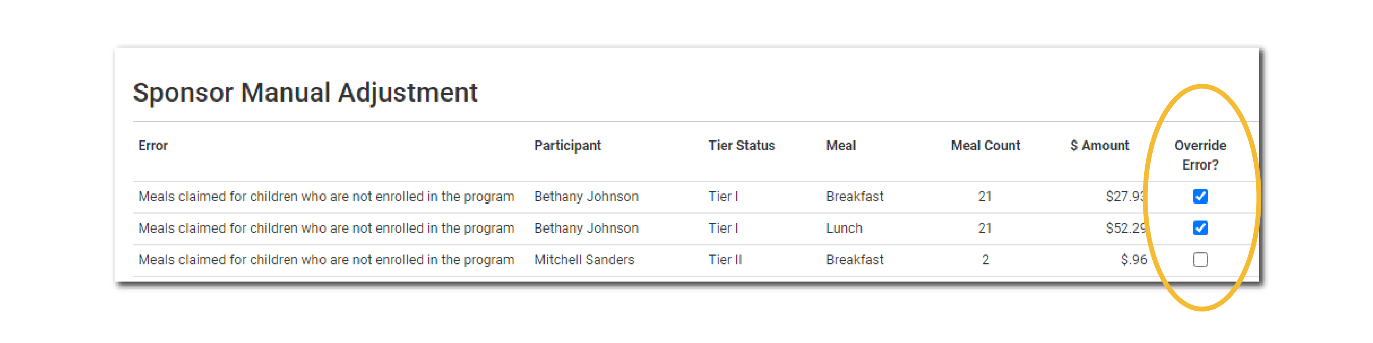
Task: Enable override for Mitchell Sanders Breakfast row
Action: click(x=1200, y=259)
